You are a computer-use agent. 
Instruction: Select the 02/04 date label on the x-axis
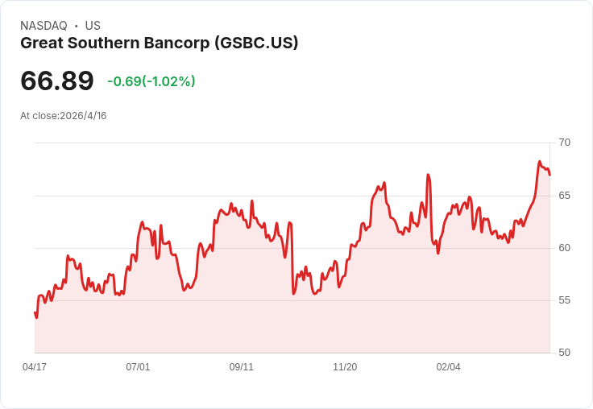coord(449,367)
